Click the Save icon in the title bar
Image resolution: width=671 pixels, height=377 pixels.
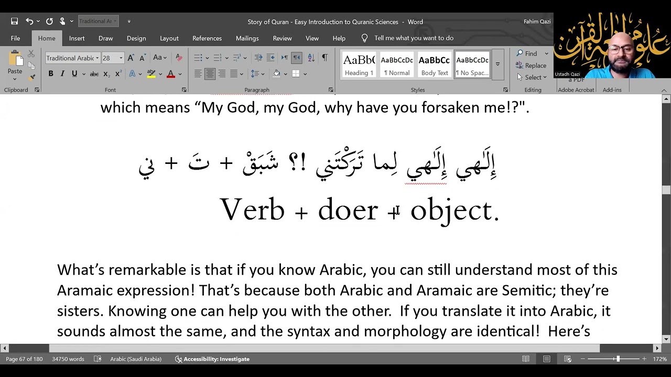pos(15,21)
